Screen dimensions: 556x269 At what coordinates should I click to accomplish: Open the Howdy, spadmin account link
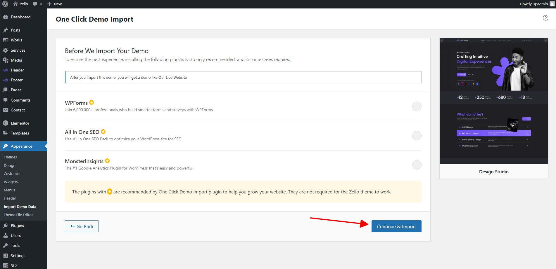pyautogui.click(x=534, y=4)
